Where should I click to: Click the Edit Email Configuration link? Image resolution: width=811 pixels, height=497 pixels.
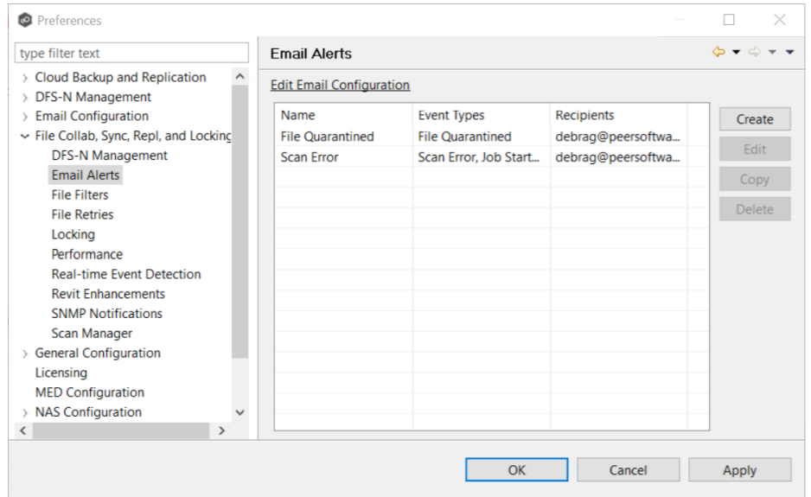340,86
